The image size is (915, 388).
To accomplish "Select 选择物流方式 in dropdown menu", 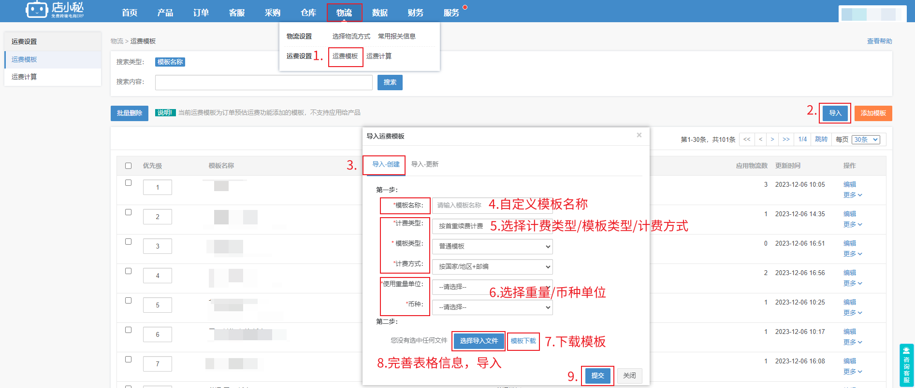I will [x=351, y=37].
